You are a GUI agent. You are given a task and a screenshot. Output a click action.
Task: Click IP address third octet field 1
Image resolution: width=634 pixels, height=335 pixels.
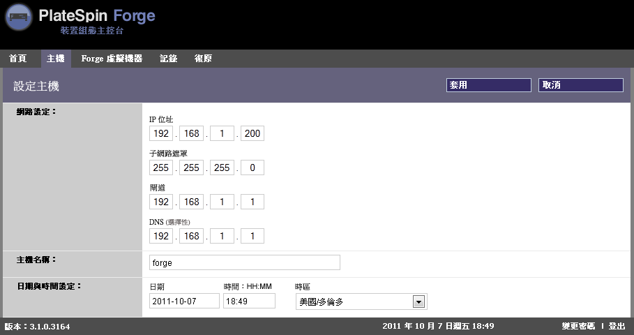[222, 133]
